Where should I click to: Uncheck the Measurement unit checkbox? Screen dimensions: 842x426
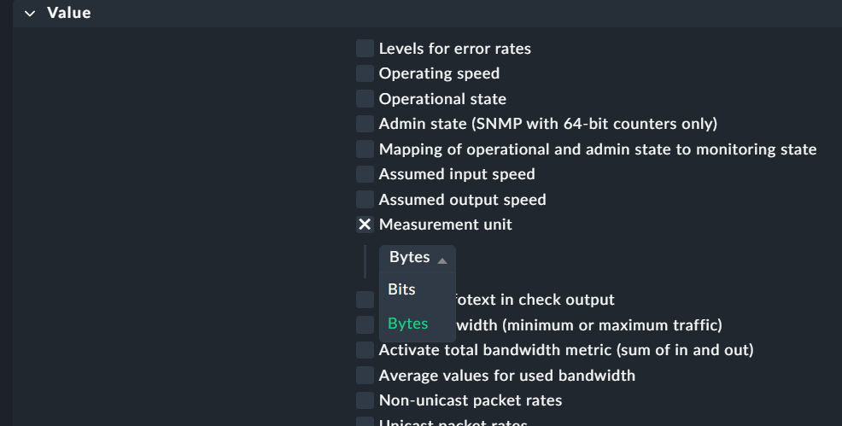tap(365, 225)
